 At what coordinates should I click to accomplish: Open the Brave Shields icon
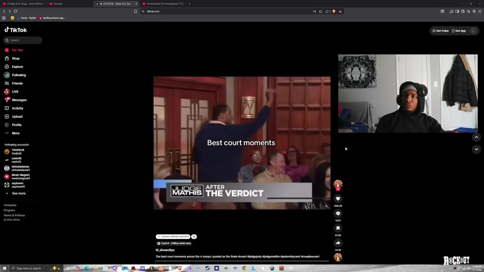pyautogui.click(x=334, y=11)
